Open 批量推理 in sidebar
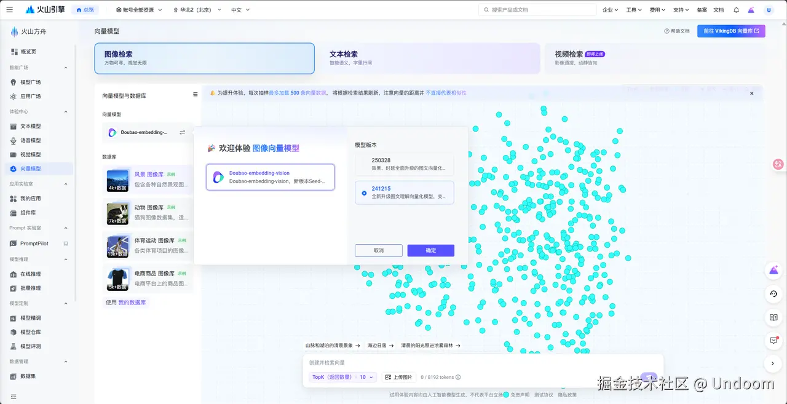Screen dimensions: 787x404 [38, 288]
